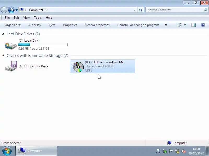The width and height of the screenshot is (209, 156).
Task: Collapse the Hard Disk Drives group
Action: click(x=3, y=34)
